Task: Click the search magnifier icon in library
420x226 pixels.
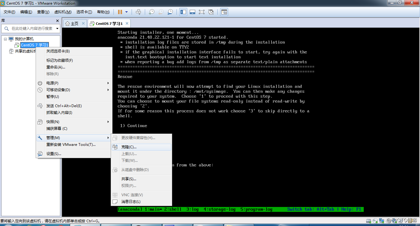Action: tap(6, 28)
